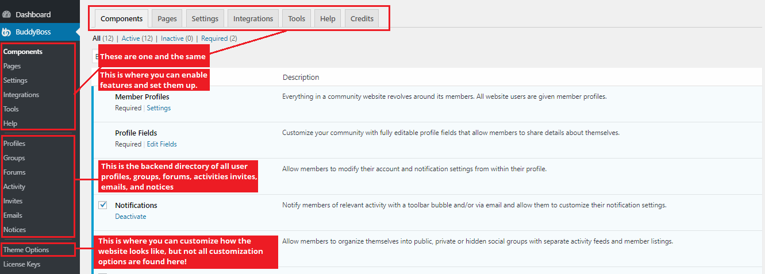Viewport: 765px width, 274px height.
Task: Open Pages in sidebar submenu
Action: (12, 66)
